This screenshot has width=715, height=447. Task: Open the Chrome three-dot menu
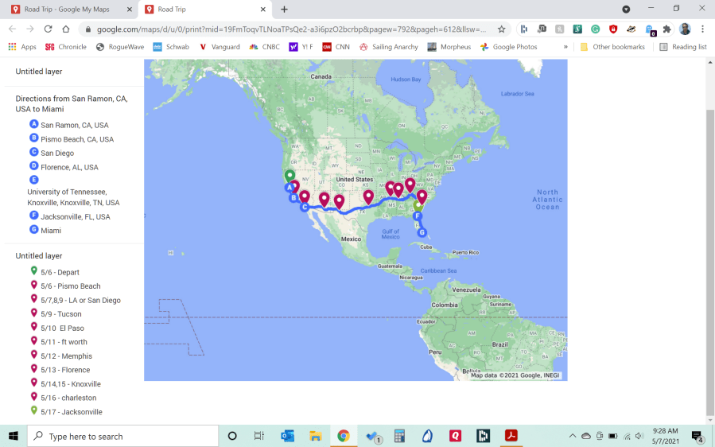point(702,29)
